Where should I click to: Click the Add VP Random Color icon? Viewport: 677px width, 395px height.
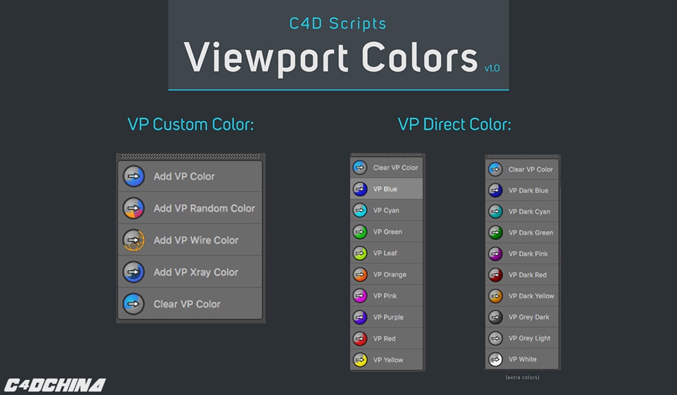tap(133, 208)
